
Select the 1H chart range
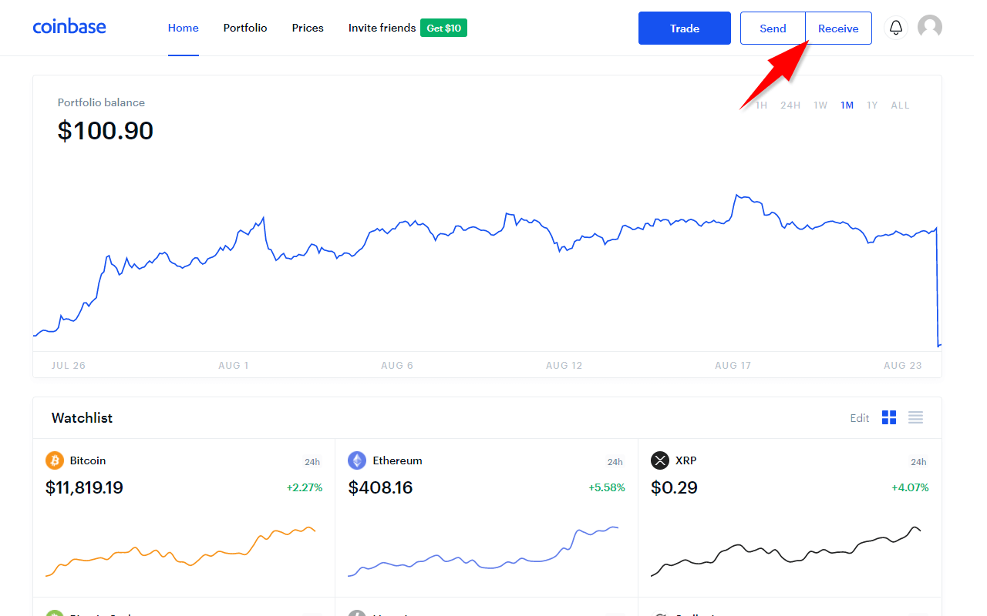pyautogui.click(x=761, y=105)
